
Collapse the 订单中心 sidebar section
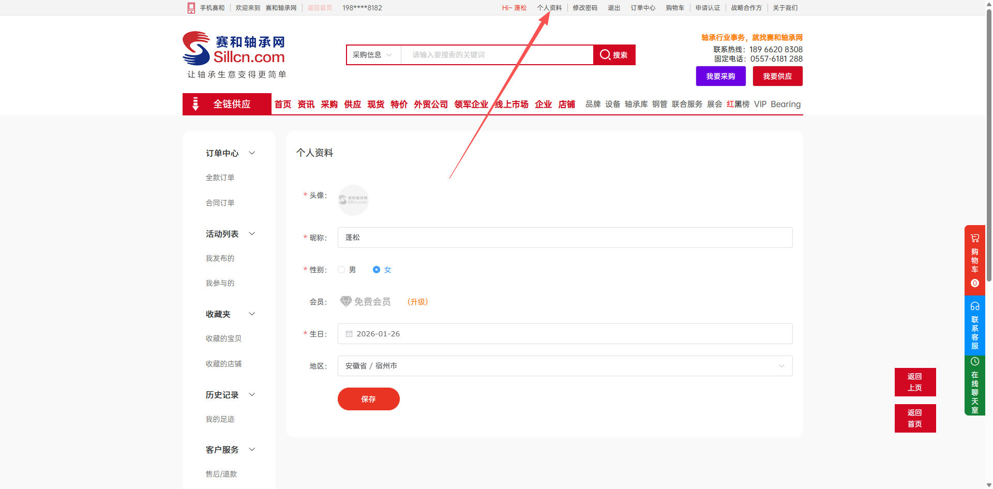click(252, 153)
